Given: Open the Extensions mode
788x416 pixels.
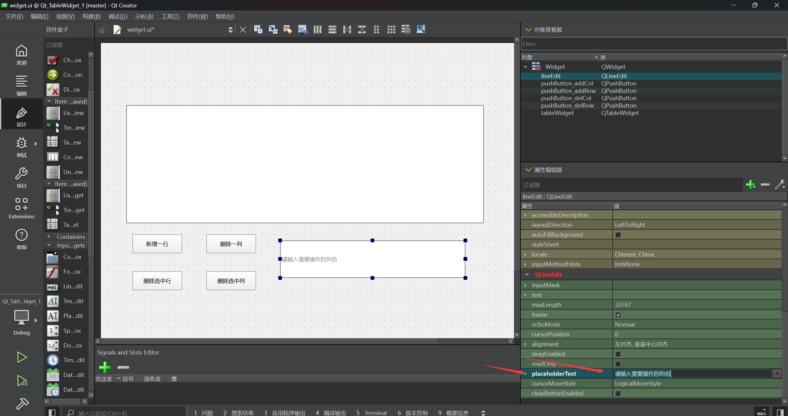Looking at the screenshot, I should [x=22, y=208].
